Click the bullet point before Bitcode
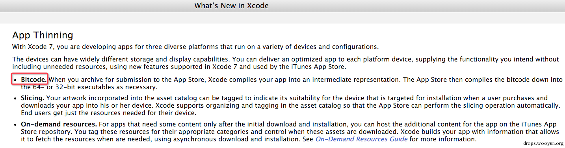Image resolution: width=565 pixels, height=148 pixels. (x=15, y=80)
